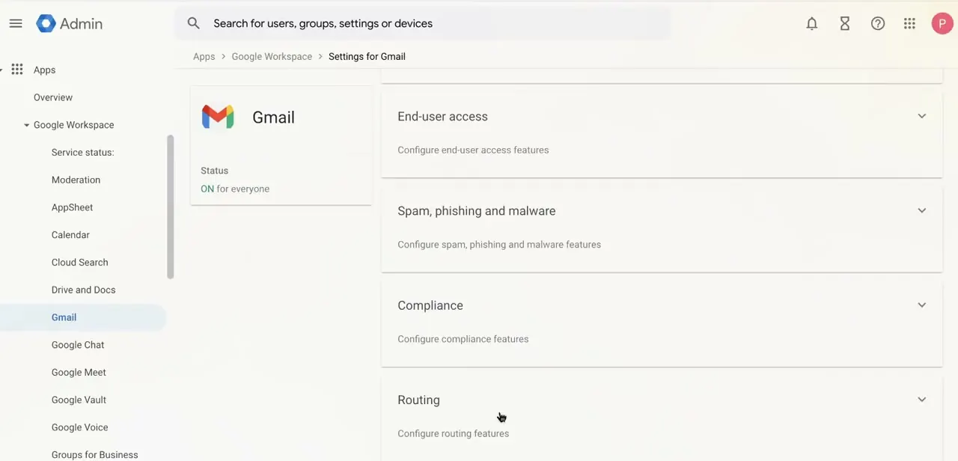958x461 pixels.
Task: Click the Apps grid icon in sidebar
Action: click(17, 70)
